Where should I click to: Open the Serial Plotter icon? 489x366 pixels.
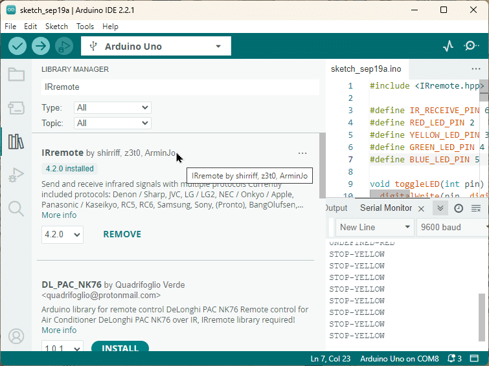(448, 46)
